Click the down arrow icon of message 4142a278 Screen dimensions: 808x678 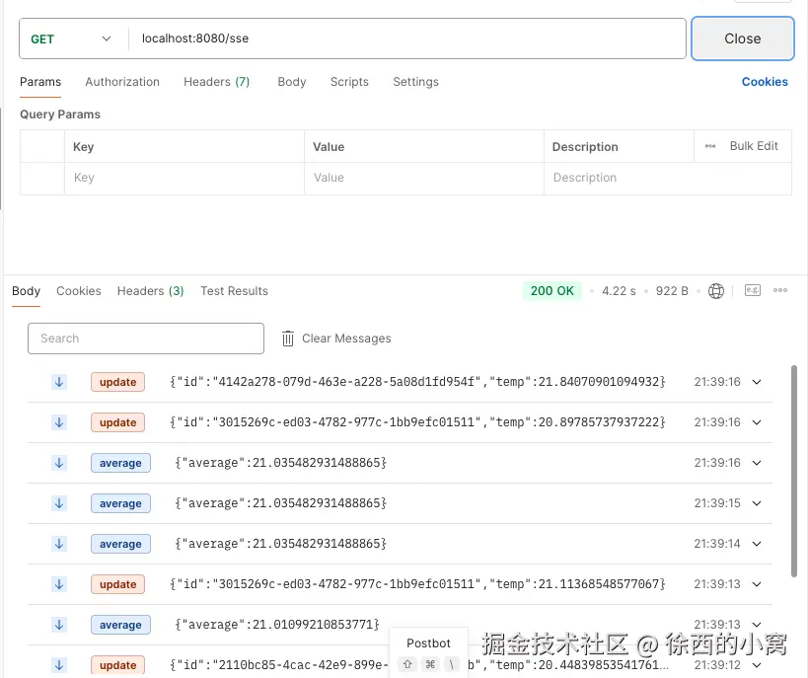click(59, 382)
